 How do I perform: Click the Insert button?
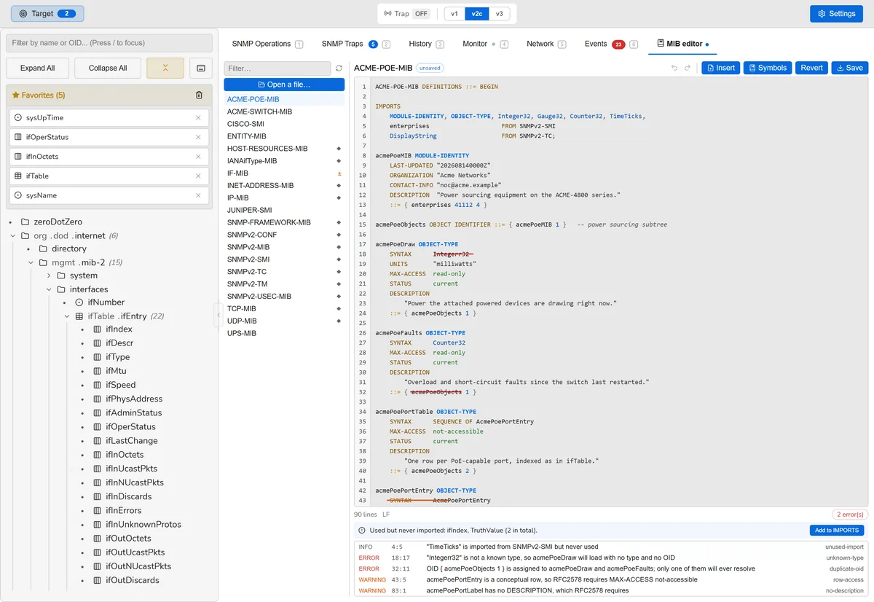(x=721, y=68)
